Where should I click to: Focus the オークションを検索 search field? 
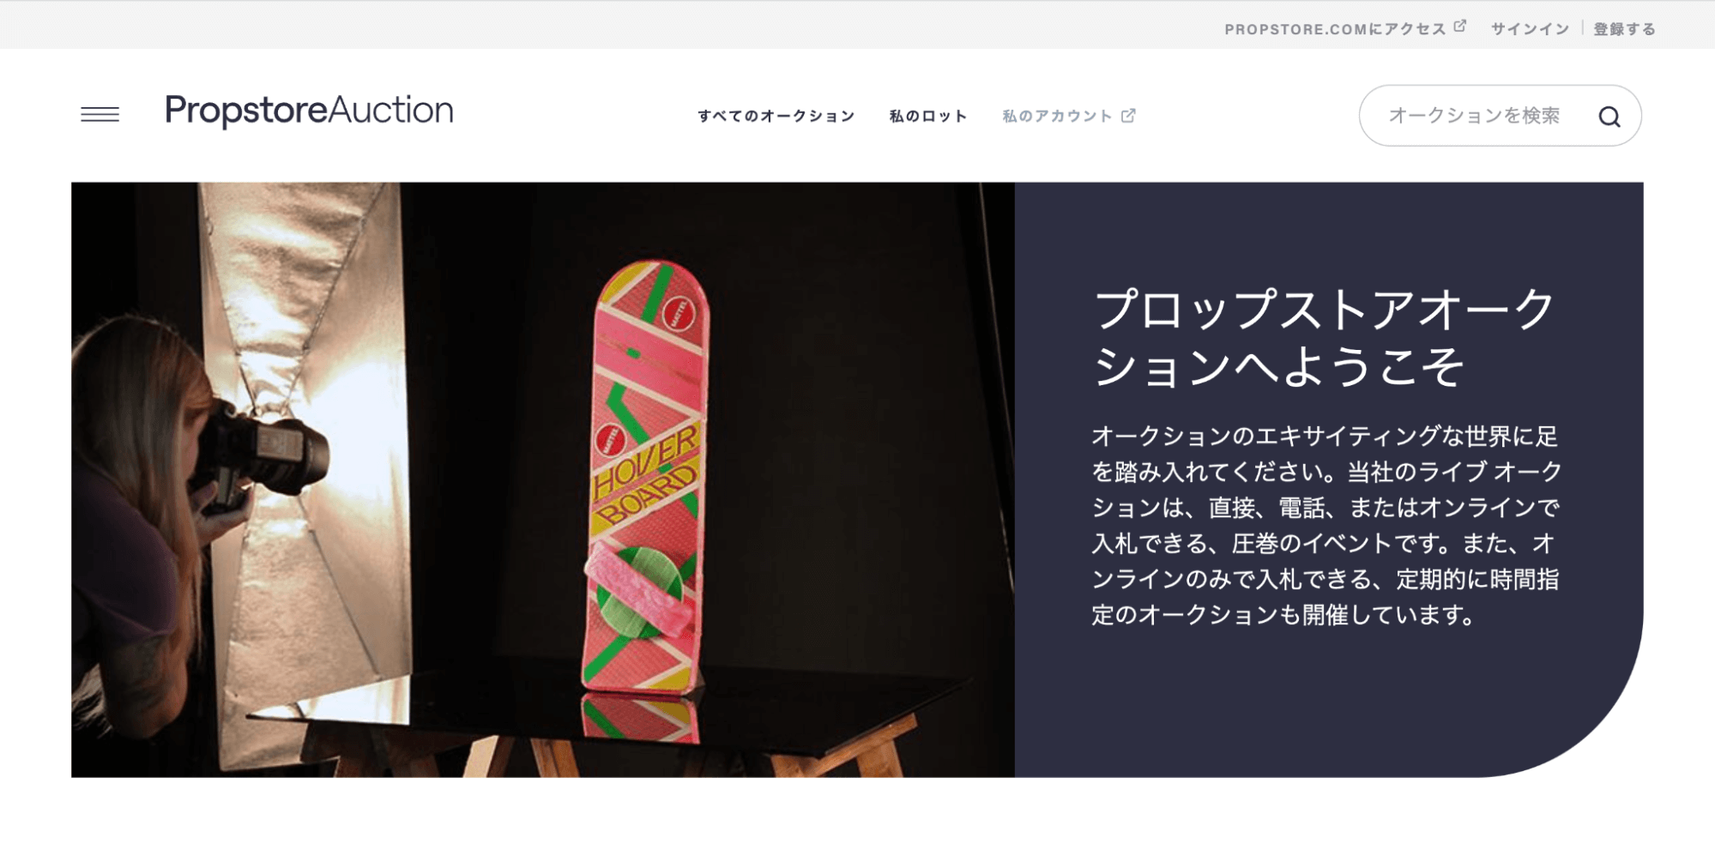(1474, 116)
